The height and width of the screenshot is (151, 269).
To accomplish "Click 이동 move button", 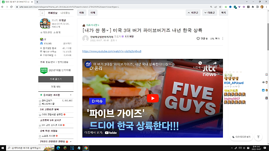I will point(82,13).
